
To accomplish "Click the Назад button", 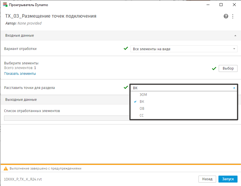I will point(207,179).
